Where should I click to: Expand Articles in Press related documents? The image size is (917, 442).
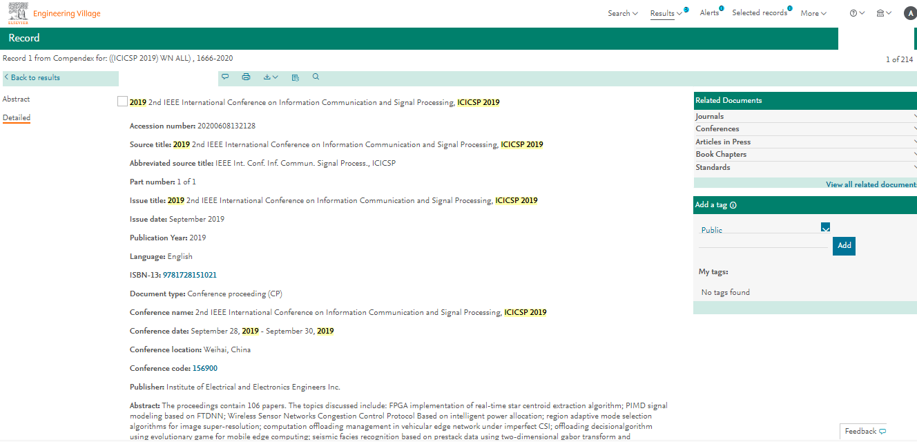(x=805, y=142)
